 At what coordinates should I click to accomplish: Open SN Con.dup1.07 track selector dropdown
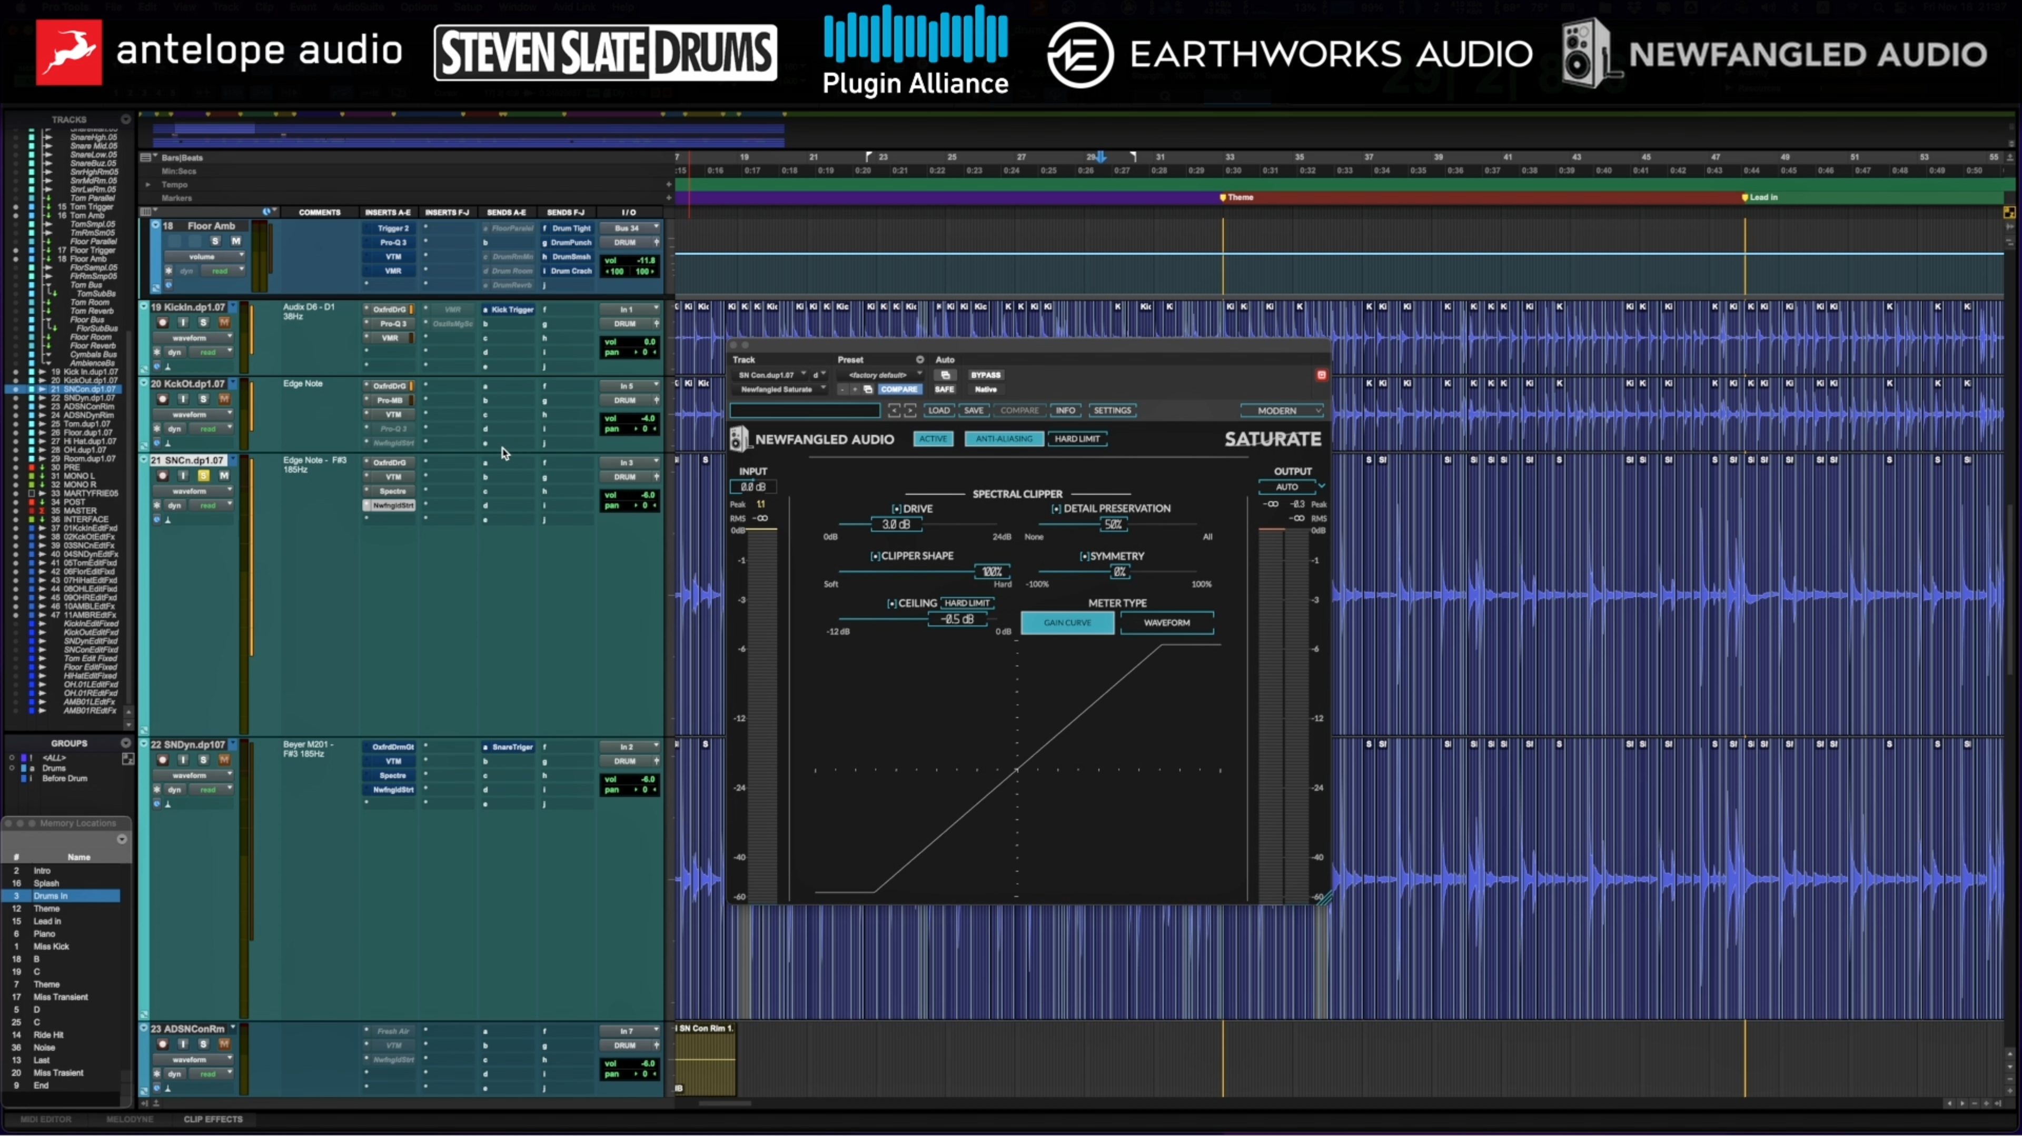[770, 375]
